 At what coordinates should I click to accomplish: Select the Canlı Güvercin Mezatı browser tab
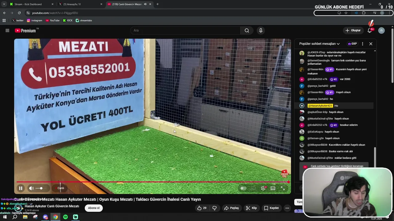point(127,4)
